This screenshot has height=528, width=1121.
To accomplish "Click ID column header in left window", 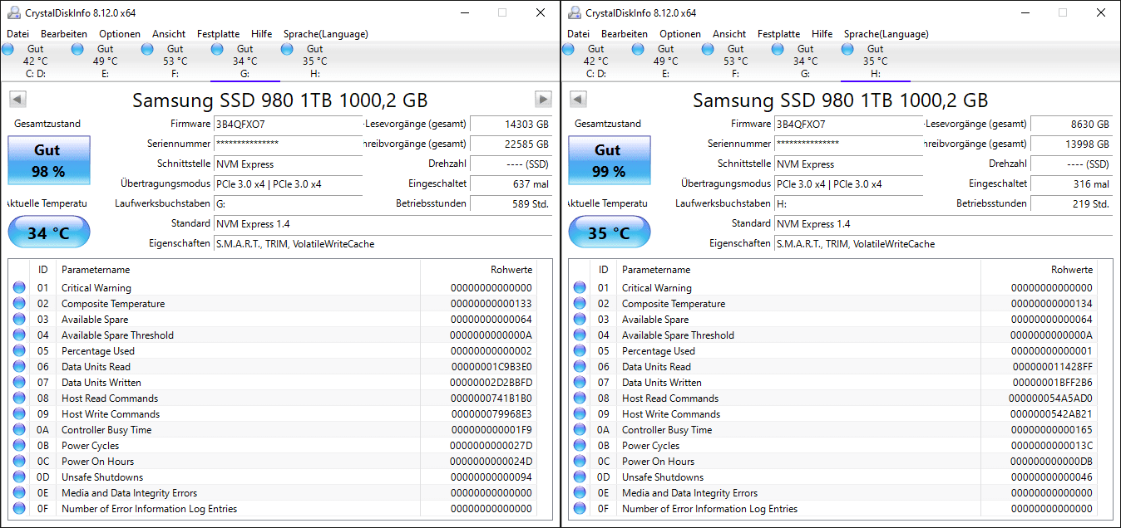I will point(42,270).
